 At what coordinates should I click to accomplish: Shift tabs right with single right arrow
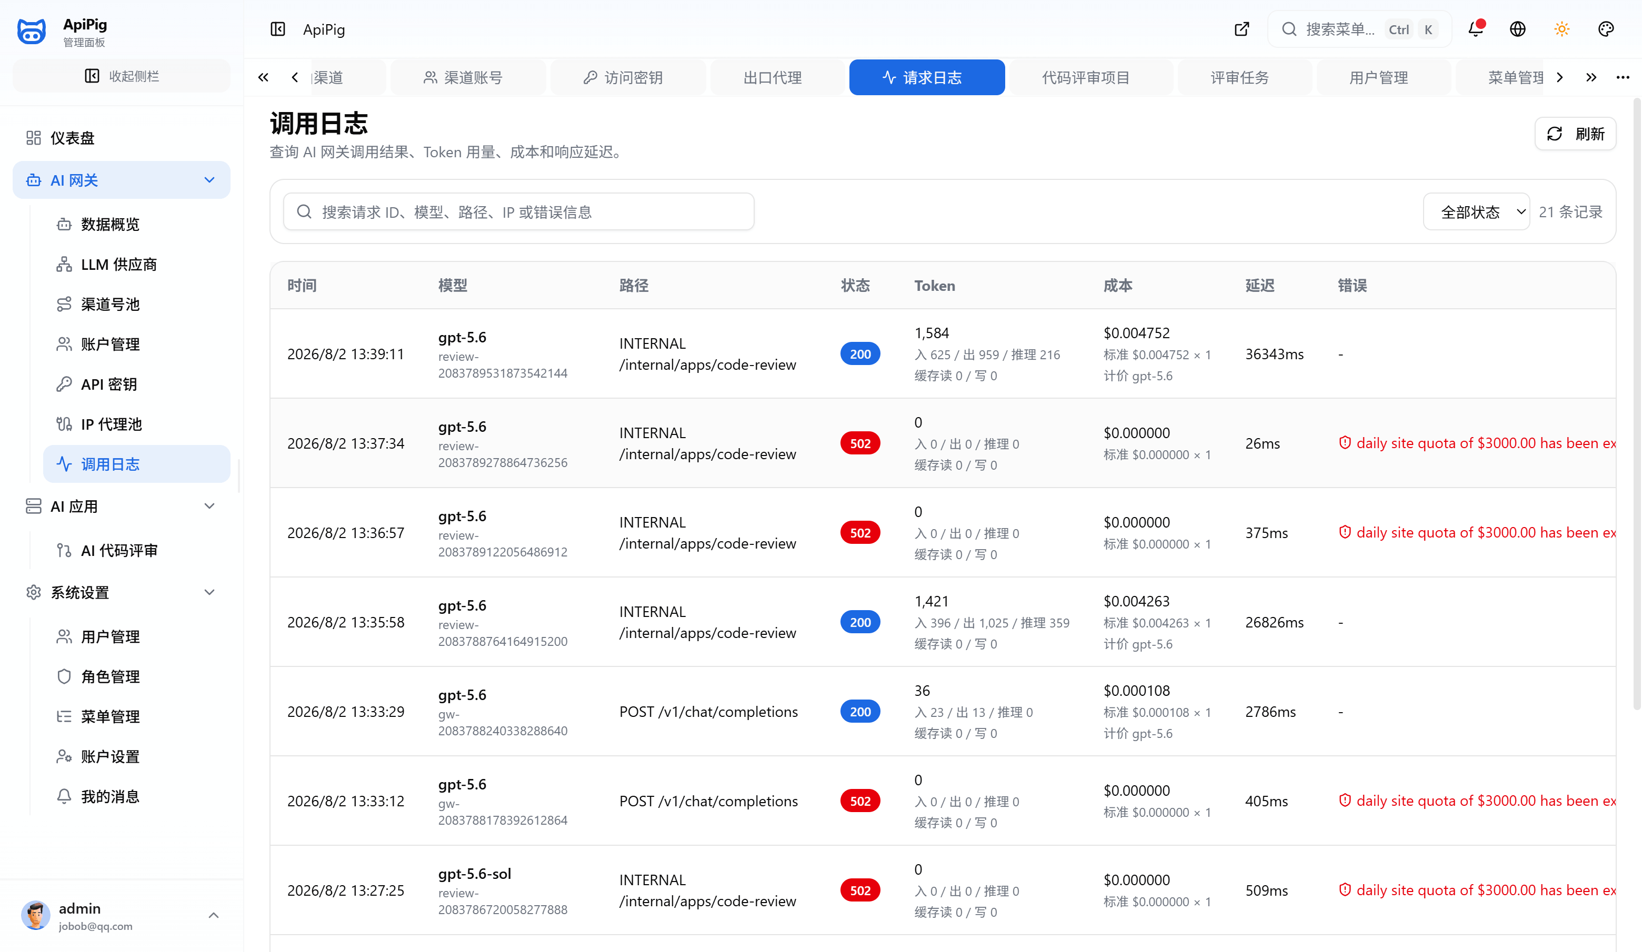tap(1560, 77)
